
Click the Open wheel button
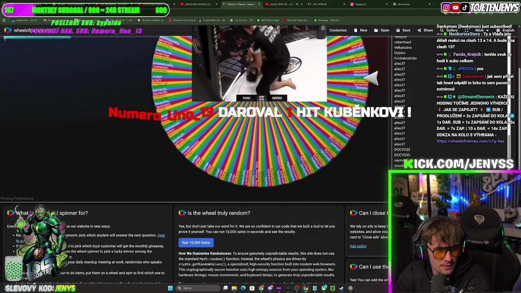click(382, 30)
